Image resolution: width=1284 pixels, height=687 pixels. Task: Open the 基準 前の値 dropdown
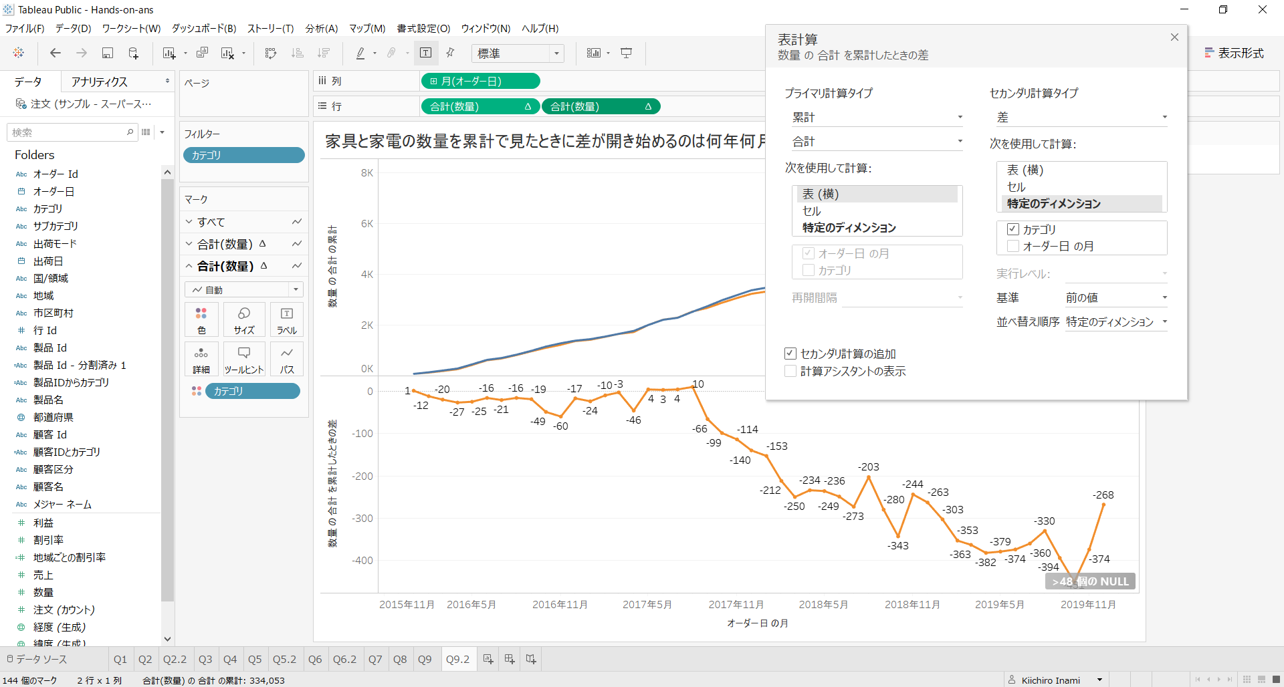1116,297
